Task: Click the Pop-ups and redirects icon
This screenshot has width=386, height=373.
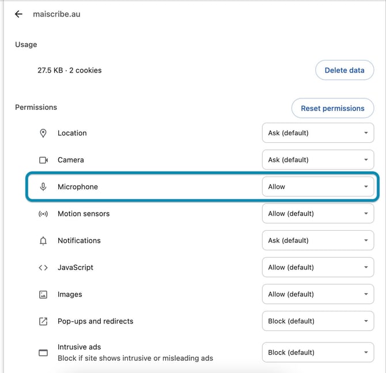Action: [x=43, y=321]
